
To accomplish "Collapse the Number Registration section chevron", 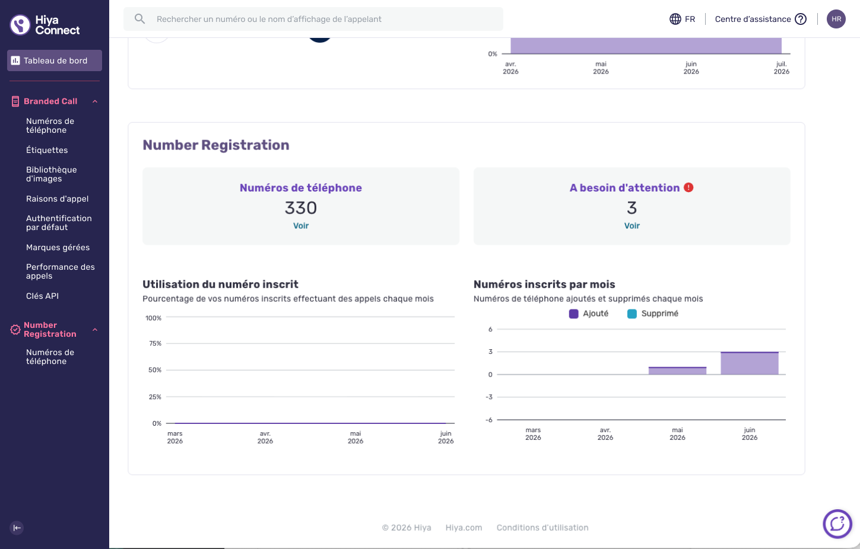I will [95, 330].
